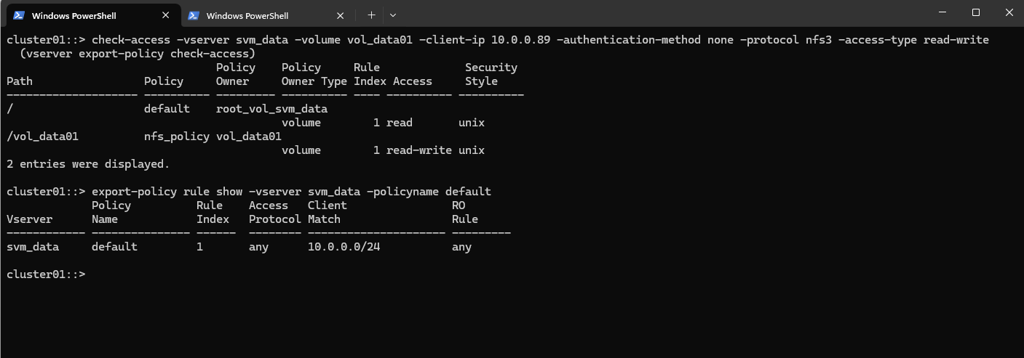The height and width of the screenshot is (358, 1024).
Task: Click the "2 entries were displayed." line
Action: [88, 164]
